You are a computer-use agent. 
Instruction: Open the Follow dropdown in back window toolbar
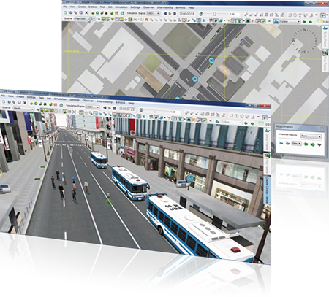[x=290, y=22]
